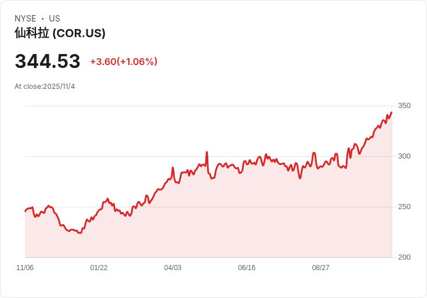Click the 01/22 date axis label
The image size is (427, 298).
point(99,268)
